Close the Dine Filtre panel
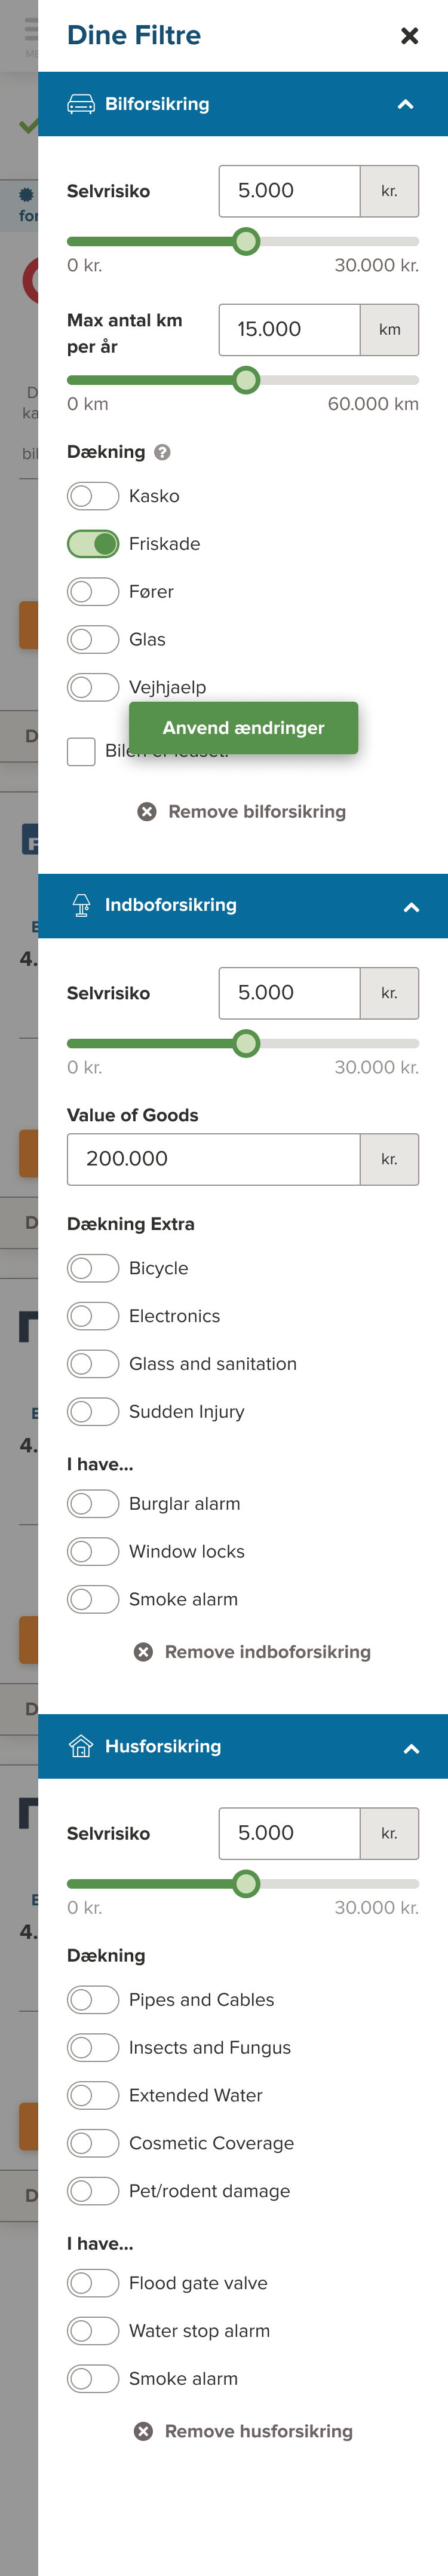The width and height of the screenshot is (448, 2576). coord(409,36)
